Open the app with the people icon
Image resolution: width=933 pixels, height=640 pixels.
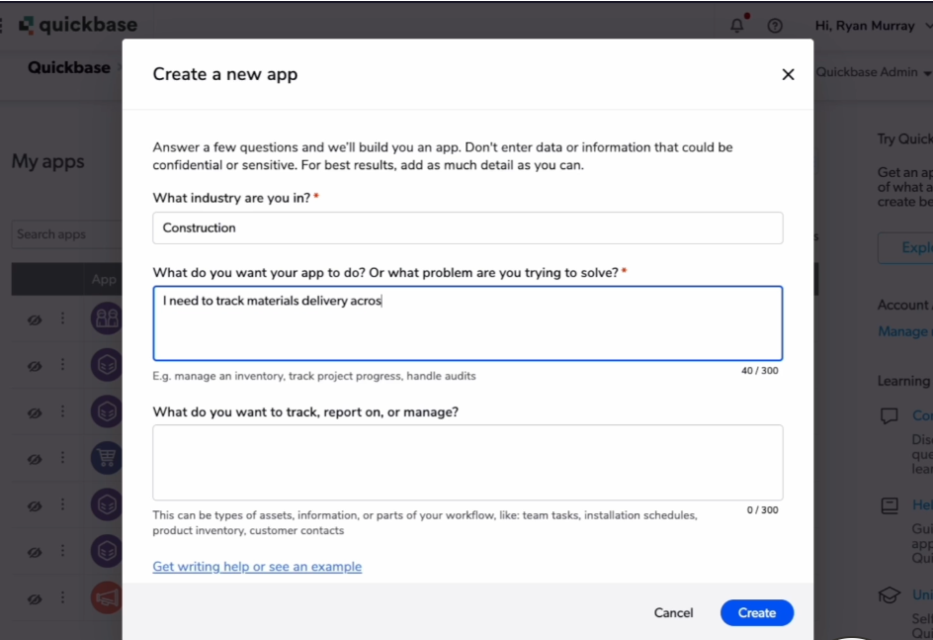tap(107, 318)
